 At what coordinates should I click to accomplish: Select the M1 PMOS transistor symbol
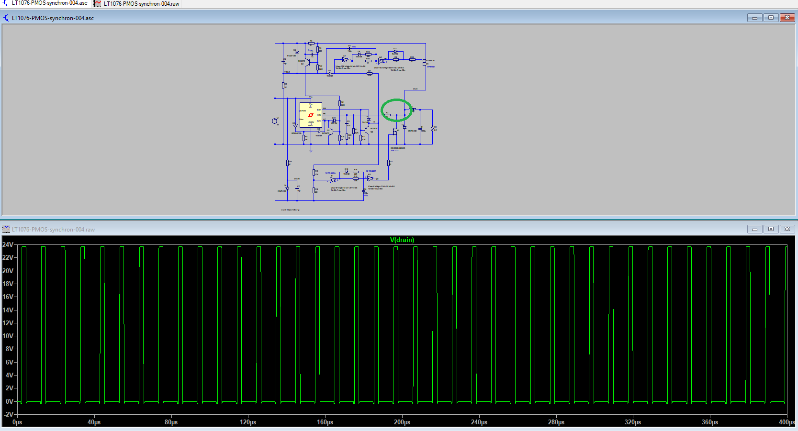pos(424,62)
